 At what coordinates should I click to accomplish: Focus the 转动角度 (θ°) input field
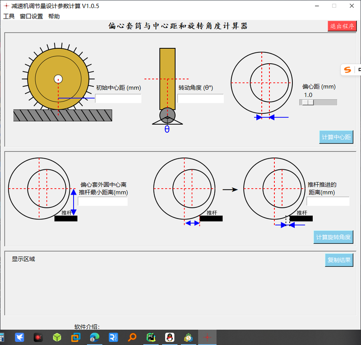[200, 98]
